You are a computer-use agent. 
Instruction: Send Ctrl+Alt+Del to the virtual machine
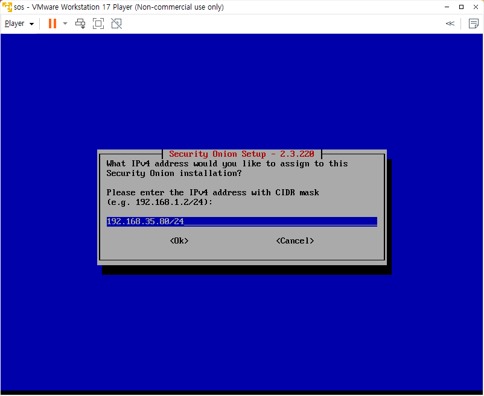80,24
